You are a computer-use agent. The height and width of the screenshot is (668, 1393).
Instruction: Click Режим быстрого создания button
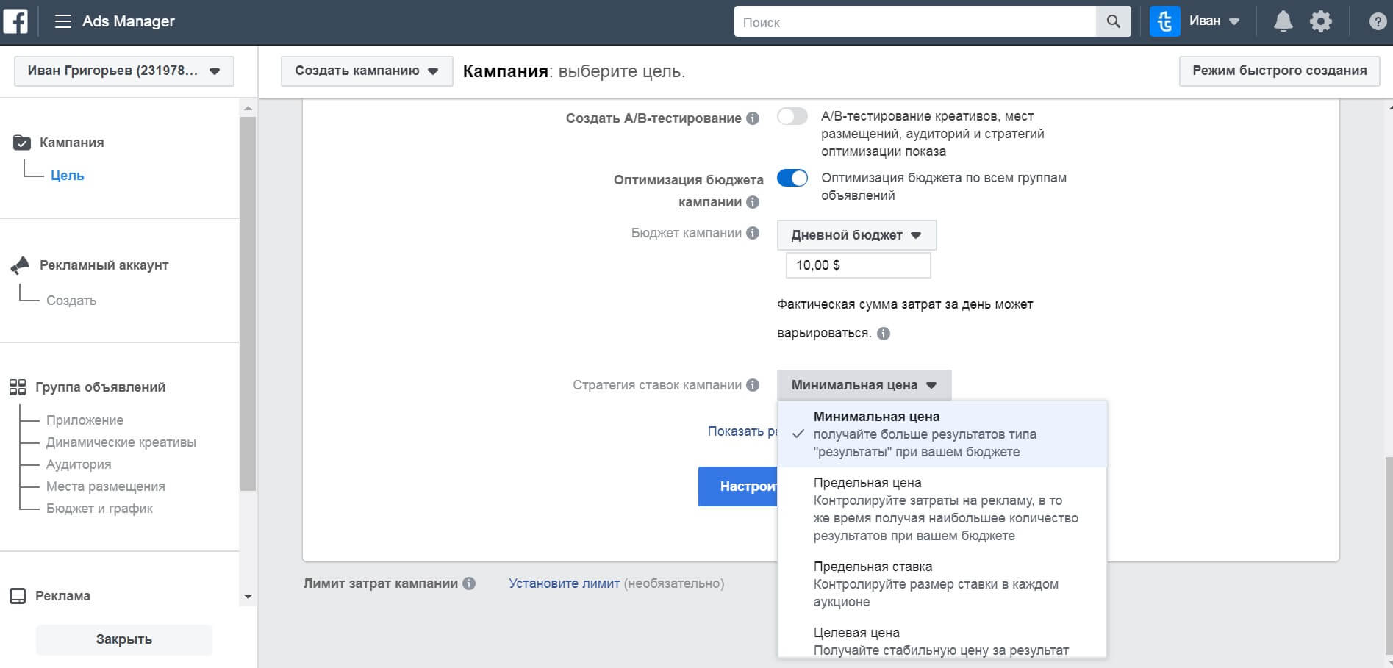pos(1279,71)
